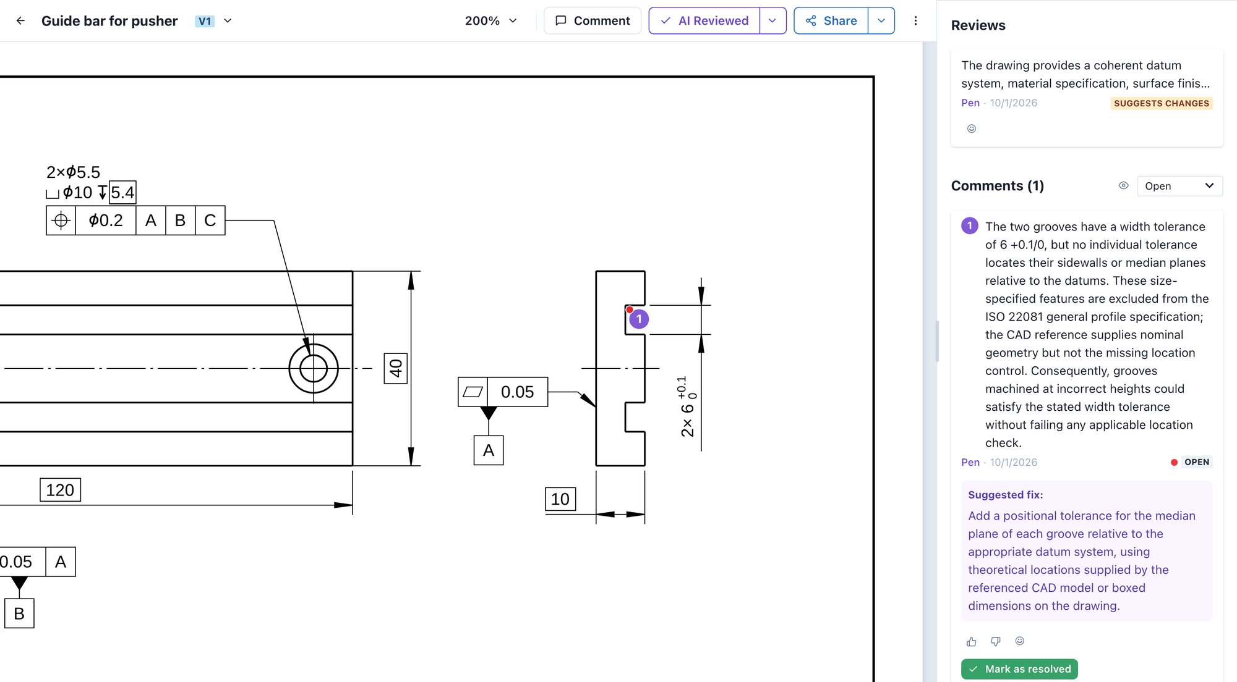Click the Pen author name on the comment
The image size is (1237, 682).
970,462
